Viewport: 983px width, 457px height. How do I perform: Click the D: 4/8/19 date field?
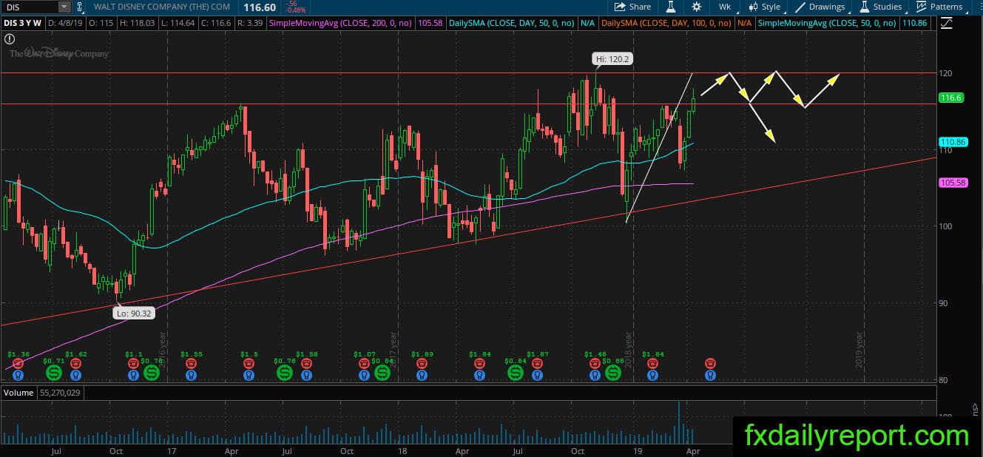coord(66,23)
